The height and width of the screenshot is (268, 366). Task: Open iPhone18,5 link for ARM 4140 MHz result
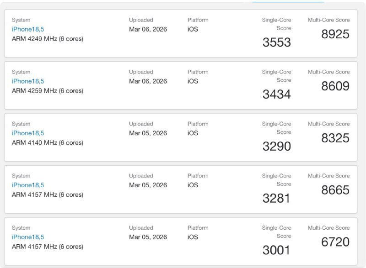tap(28, 133)
